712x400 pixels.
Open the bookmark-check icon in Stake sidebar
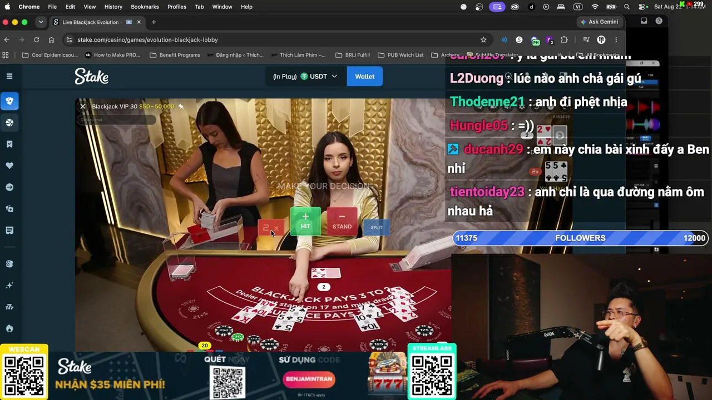(x=9, y=144)
